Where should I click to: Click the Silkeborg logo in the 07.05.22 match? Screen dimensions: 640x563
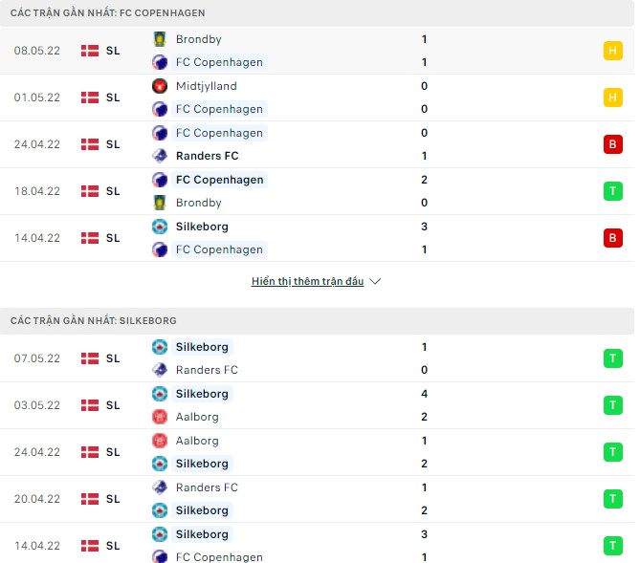pos(160,347)
